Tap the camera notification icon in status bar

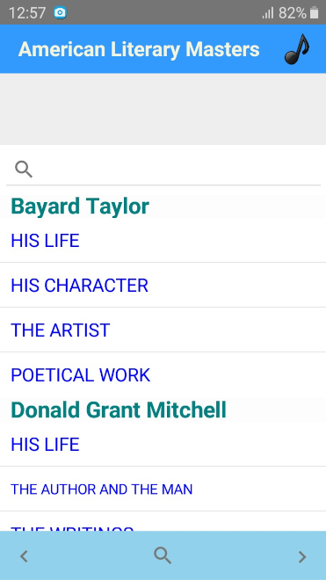[60, 13]
